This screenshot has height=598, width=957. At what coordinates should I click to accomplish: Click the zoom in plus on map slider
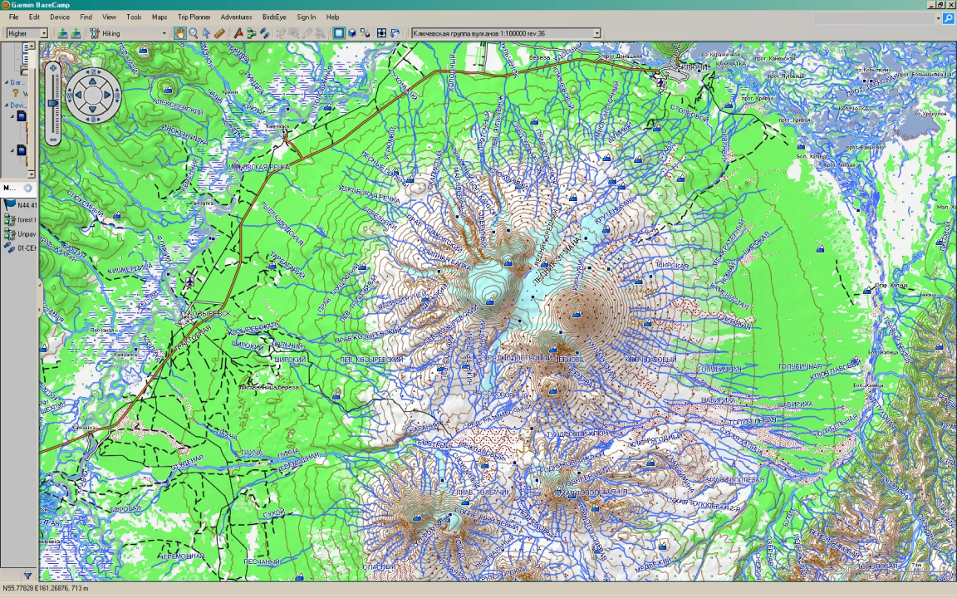coord(53,68)
